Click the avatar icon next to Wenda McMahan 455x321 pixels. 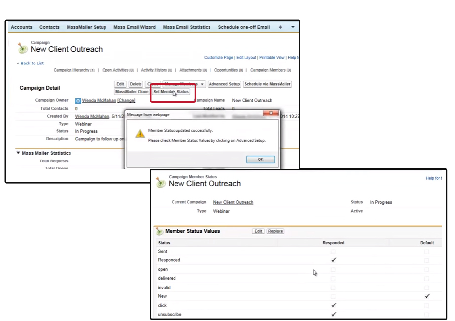point(78,100)
